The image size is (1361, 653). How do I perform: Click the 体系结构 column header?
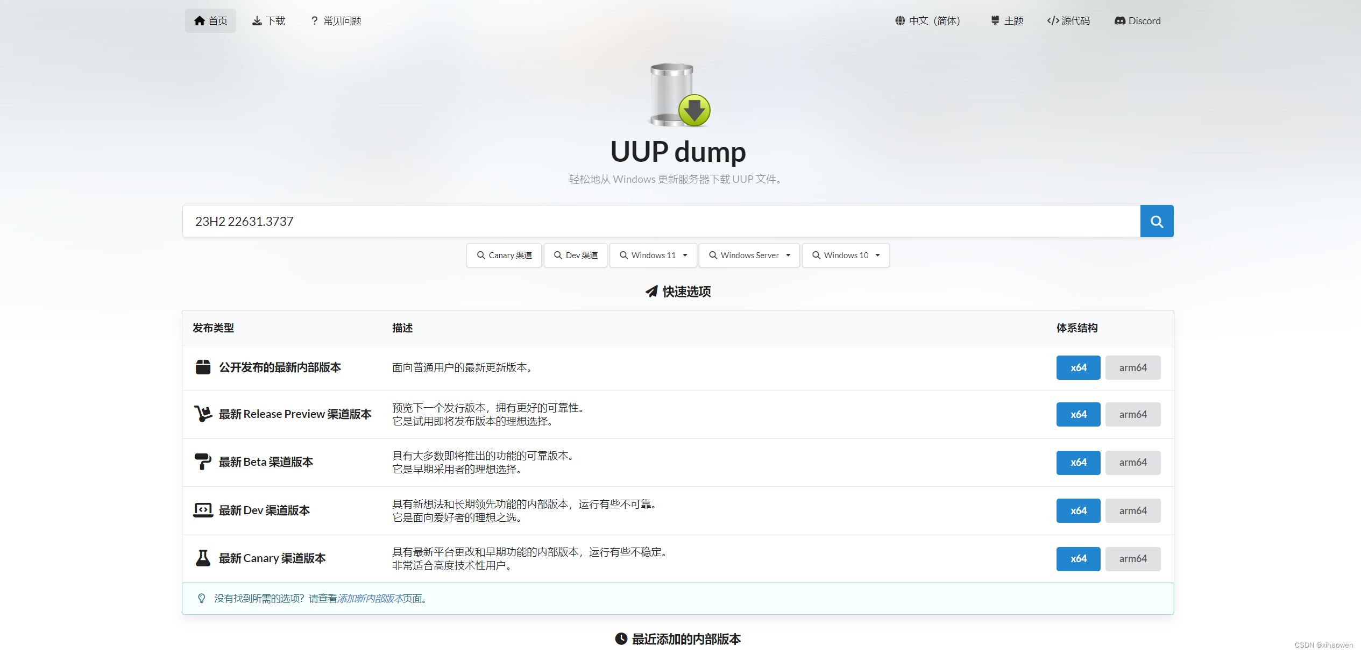[1077, 328]
